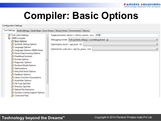Click the Include Options icon

(12, 59)
